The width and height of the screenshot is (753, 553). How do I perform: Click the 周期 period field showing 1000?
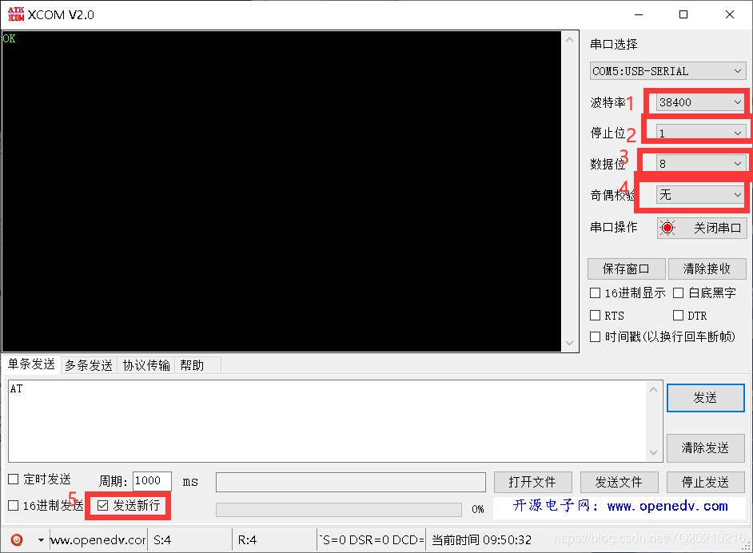152,481
